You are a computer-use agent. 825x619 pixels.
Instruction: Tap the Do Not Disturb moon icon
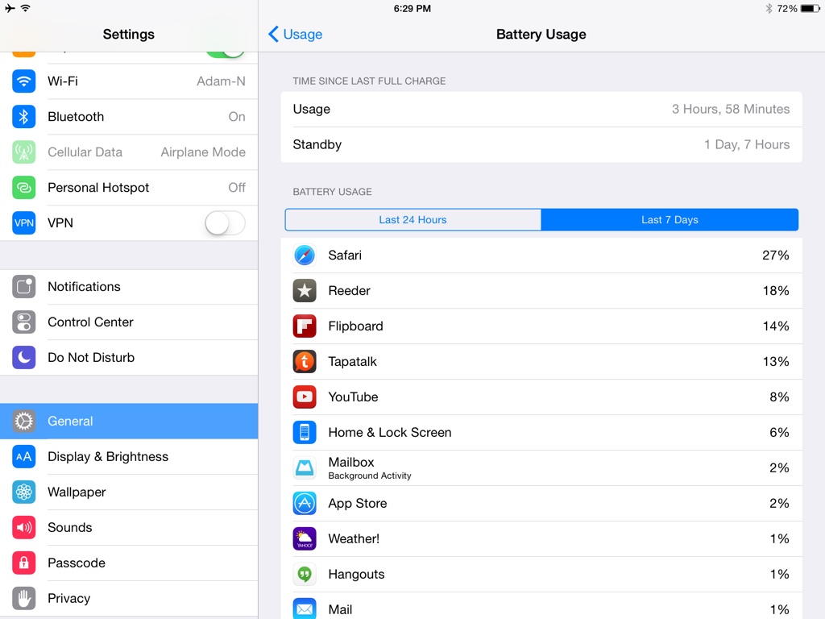click(x=23, y=357)
